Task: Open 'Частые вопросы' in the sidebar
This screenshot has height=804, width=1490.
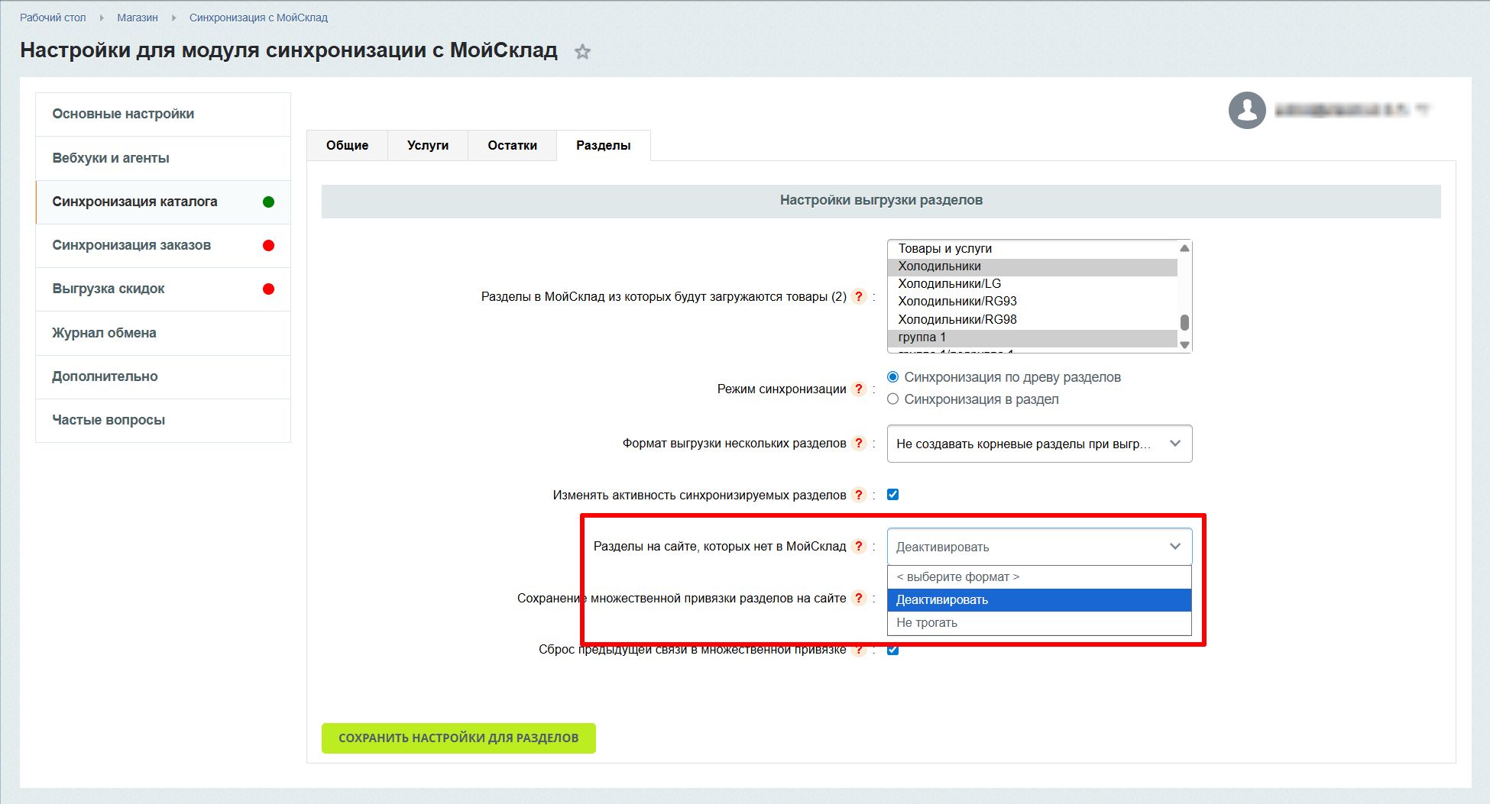Action: (163, 420)
